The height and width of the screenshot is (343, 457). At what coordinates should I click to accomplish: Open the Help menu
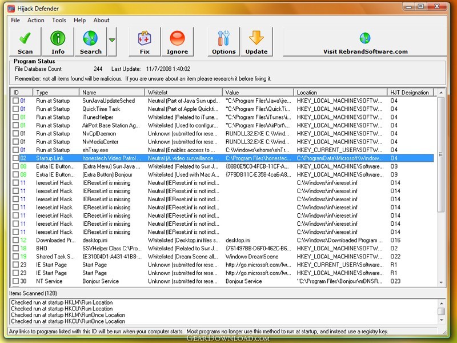[79, 20]
